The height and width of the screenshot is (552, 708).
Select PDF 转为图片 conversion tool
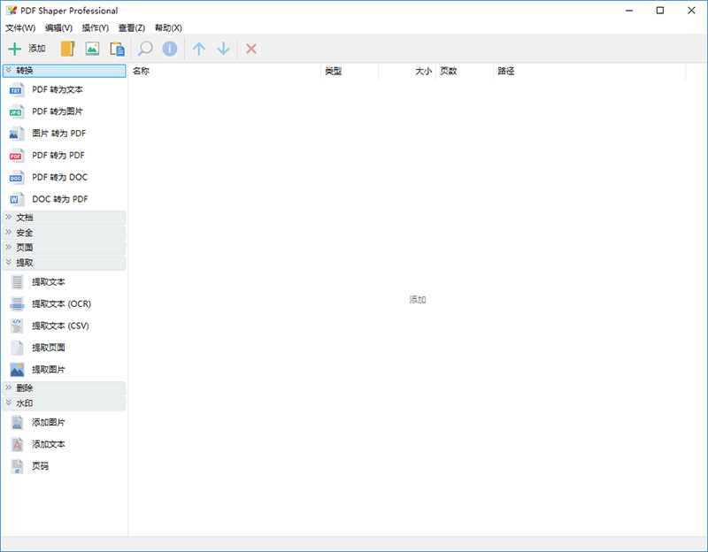58,111
